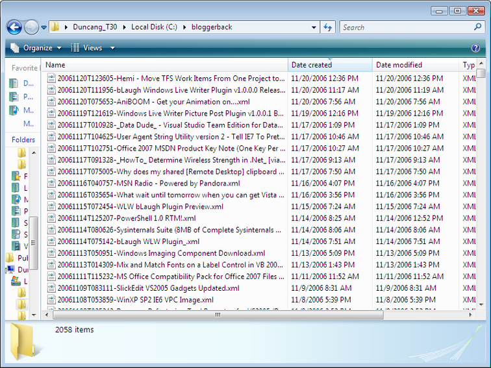Expand arrow before Duncang_T30 breadcrumb
Image resolution: width=491 pixels, height=368 pixels.
click(66, 27)
